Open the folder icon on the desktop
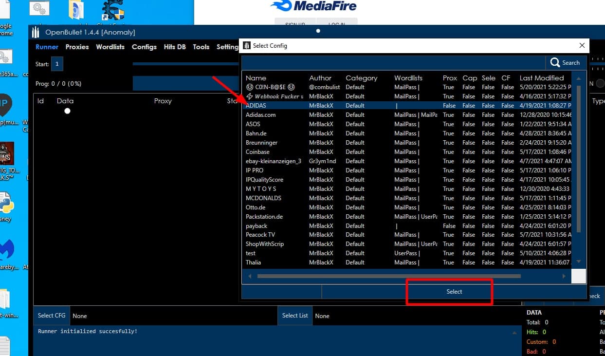The image size is (605, 356). [x=76, y=10]
